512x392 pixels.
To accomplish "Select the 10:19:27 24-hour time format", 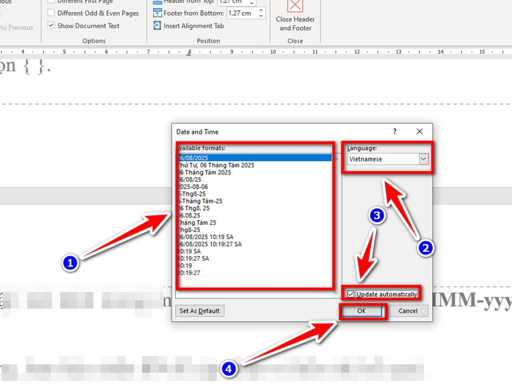I will pyautogui.click(x=255, y=273).
